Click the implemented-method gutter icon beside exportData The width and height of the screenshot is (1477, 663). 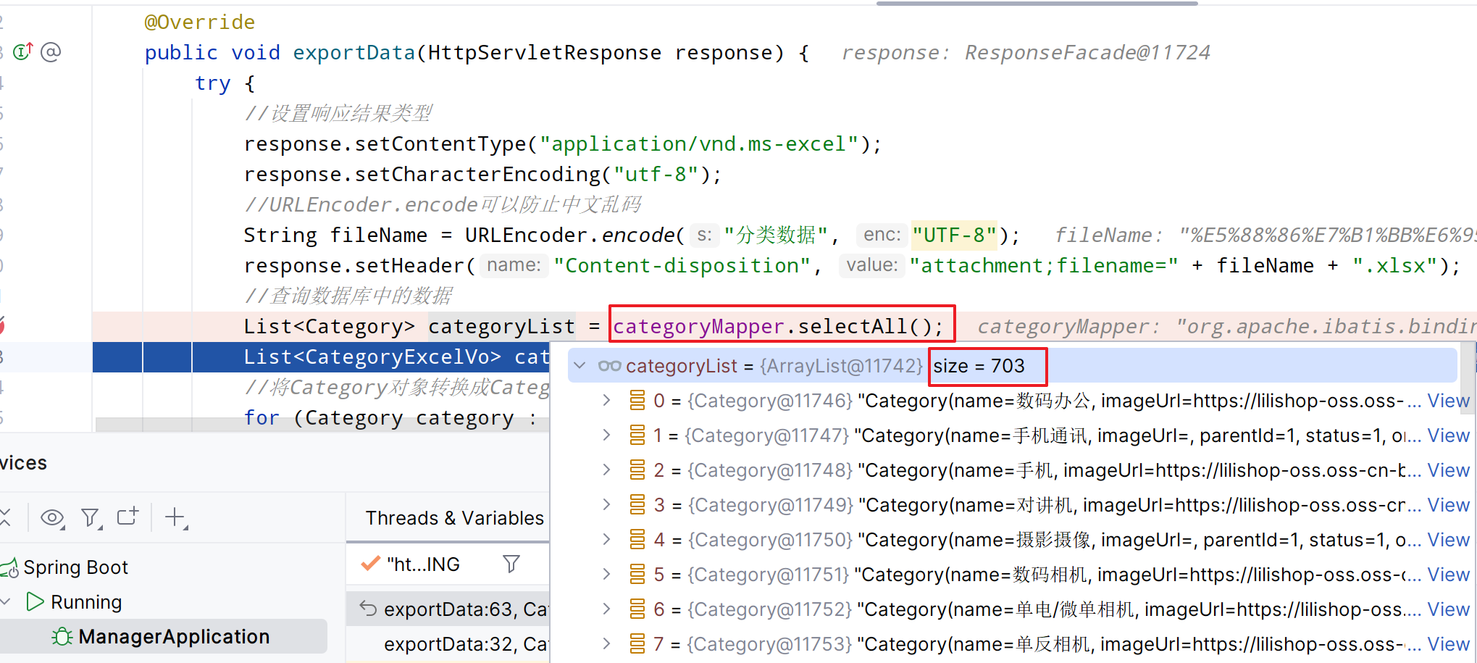coord(23,52)
